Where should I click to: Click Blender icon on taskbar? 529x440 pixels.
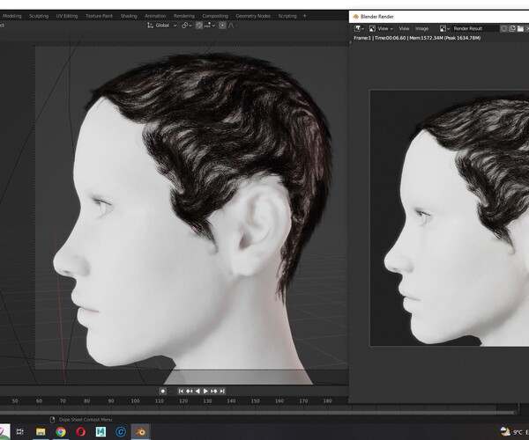tap(141, 431)
